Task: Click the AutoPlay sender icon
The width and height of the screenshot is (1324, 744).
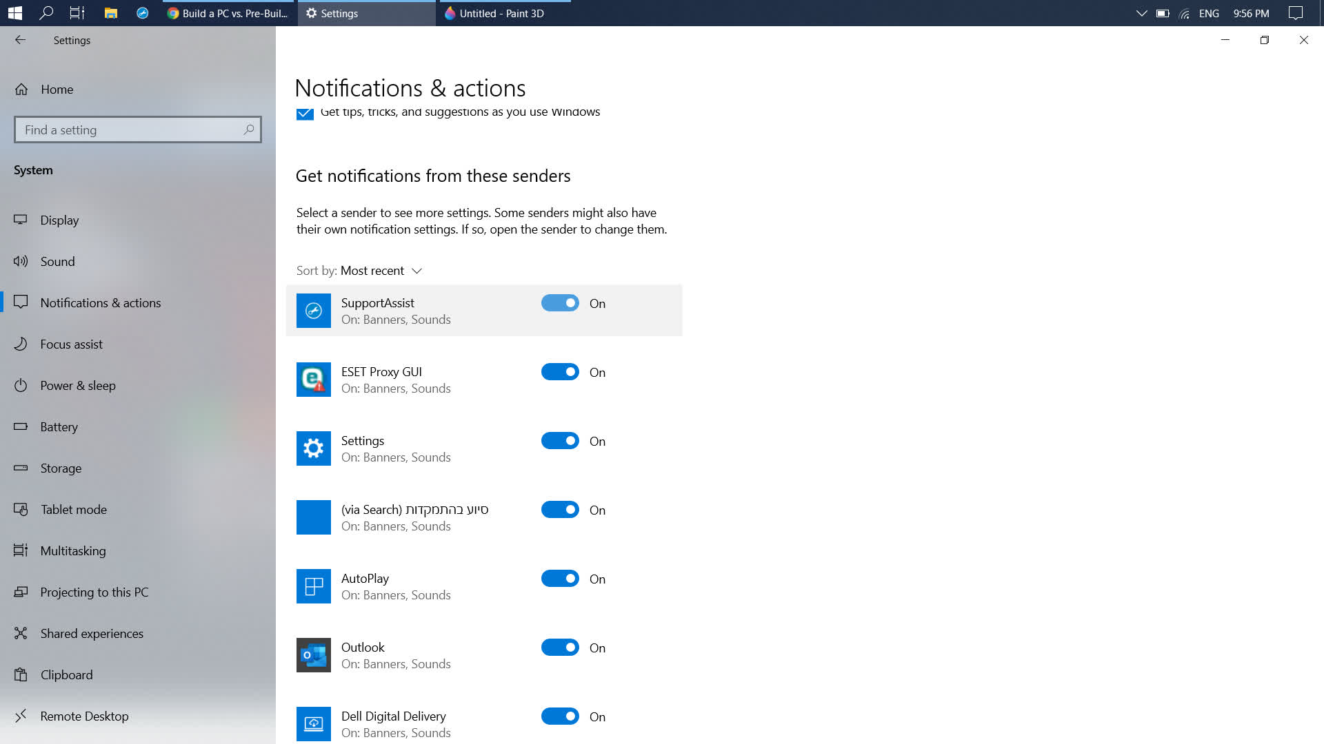Action: click(x=314, y=586)
